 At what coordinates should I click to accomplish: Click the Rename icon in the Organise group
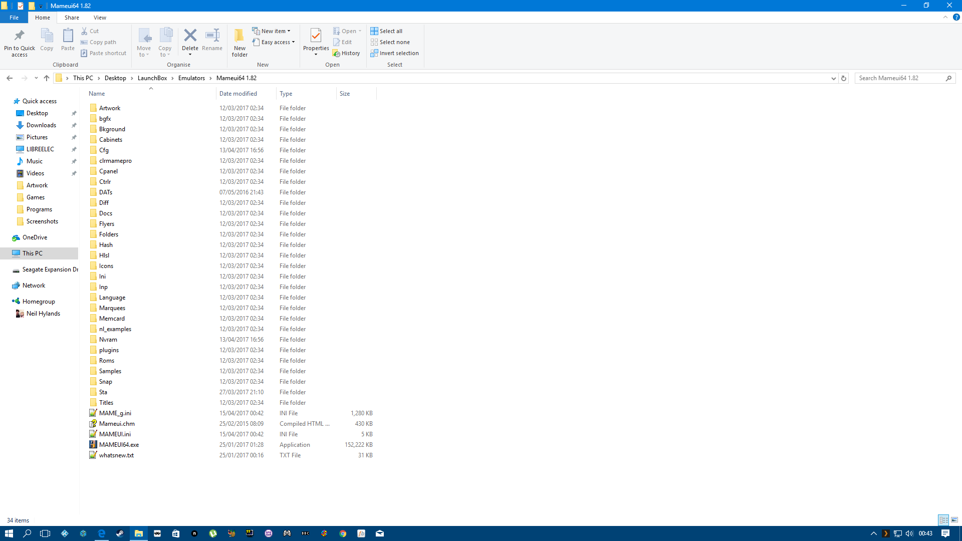point(212,35)
